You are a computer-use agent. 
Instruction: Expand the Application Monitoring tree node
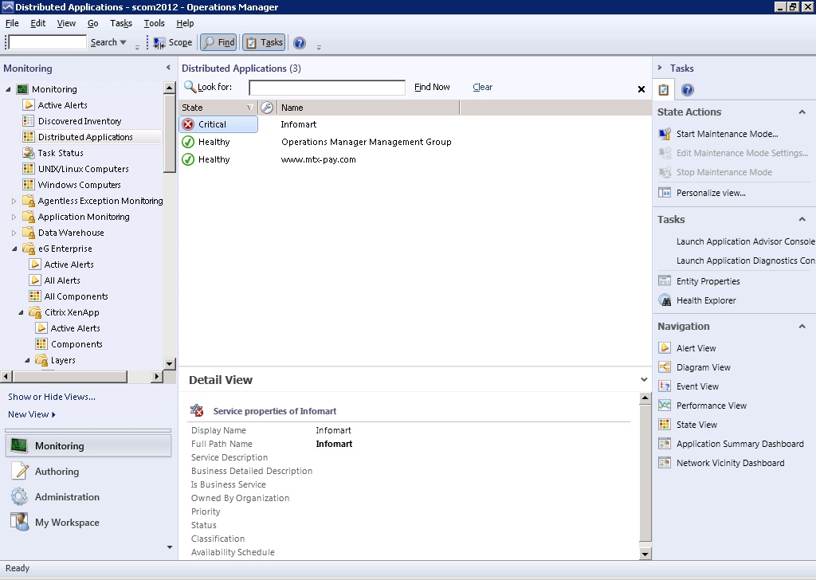pos(14,217)
